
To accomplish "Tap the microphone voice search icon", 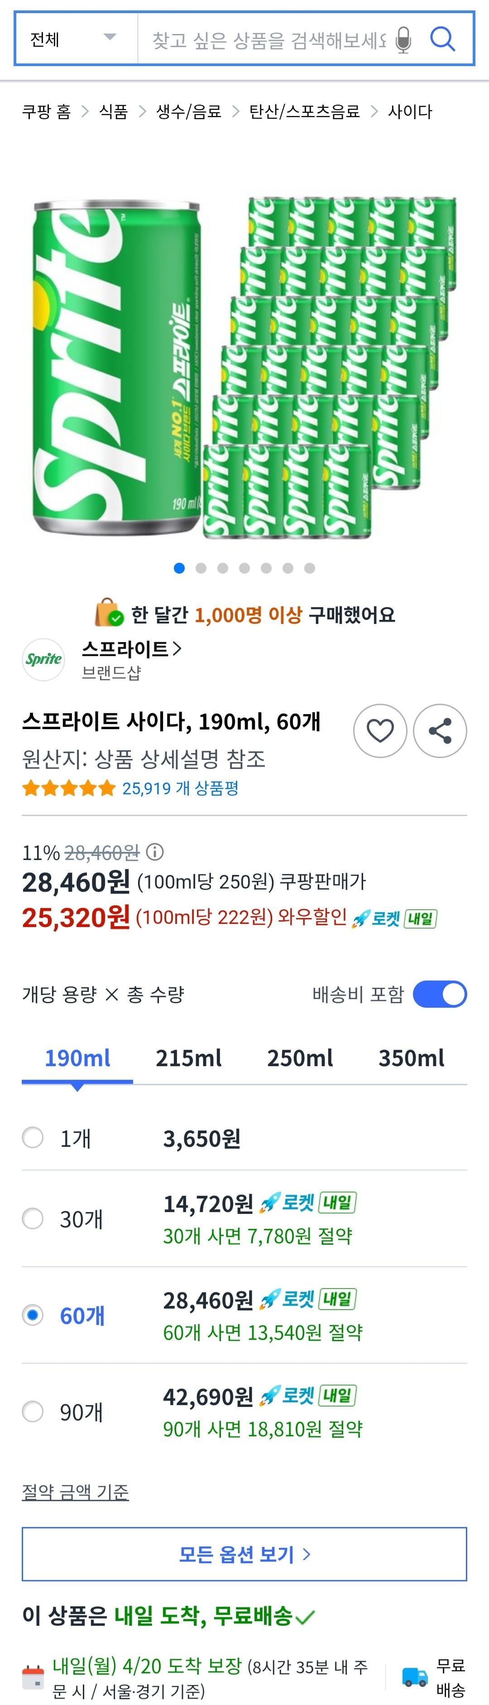I will click(x=403, y=40).
